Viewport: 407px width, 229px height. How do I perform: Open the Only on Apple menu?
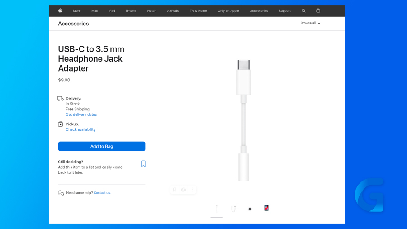click(x=228, y=11)
